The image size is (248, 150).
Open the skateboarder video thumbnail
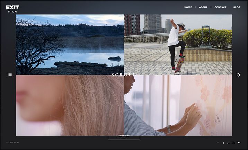click(x=178, y=44)
